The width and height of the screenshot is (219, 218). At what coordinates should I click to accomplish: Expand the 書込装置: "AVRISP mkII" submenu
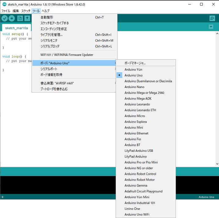tap(74, 83)
